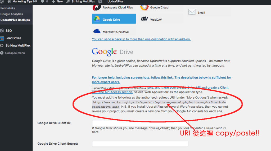This screenshot has height=151, width=271.
Task: Click the plus icon for New
Action: pos(53,2)
